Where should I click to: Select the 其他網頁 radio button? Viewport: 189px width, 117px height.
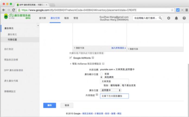(x=101, y=77)
